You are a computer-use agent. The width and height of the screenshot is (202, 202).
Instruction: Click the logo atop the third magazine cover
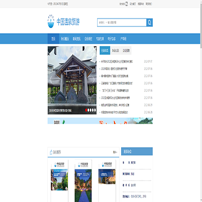click(107, 164)
